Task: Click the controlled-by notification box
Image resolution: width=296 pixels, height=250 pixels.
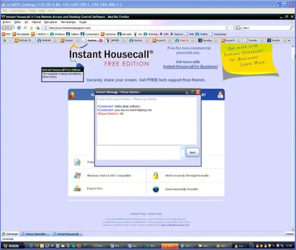Action: click(x=62, y=75)
